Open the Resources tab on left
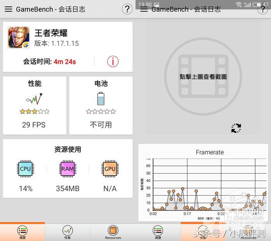 pos(113,232)
